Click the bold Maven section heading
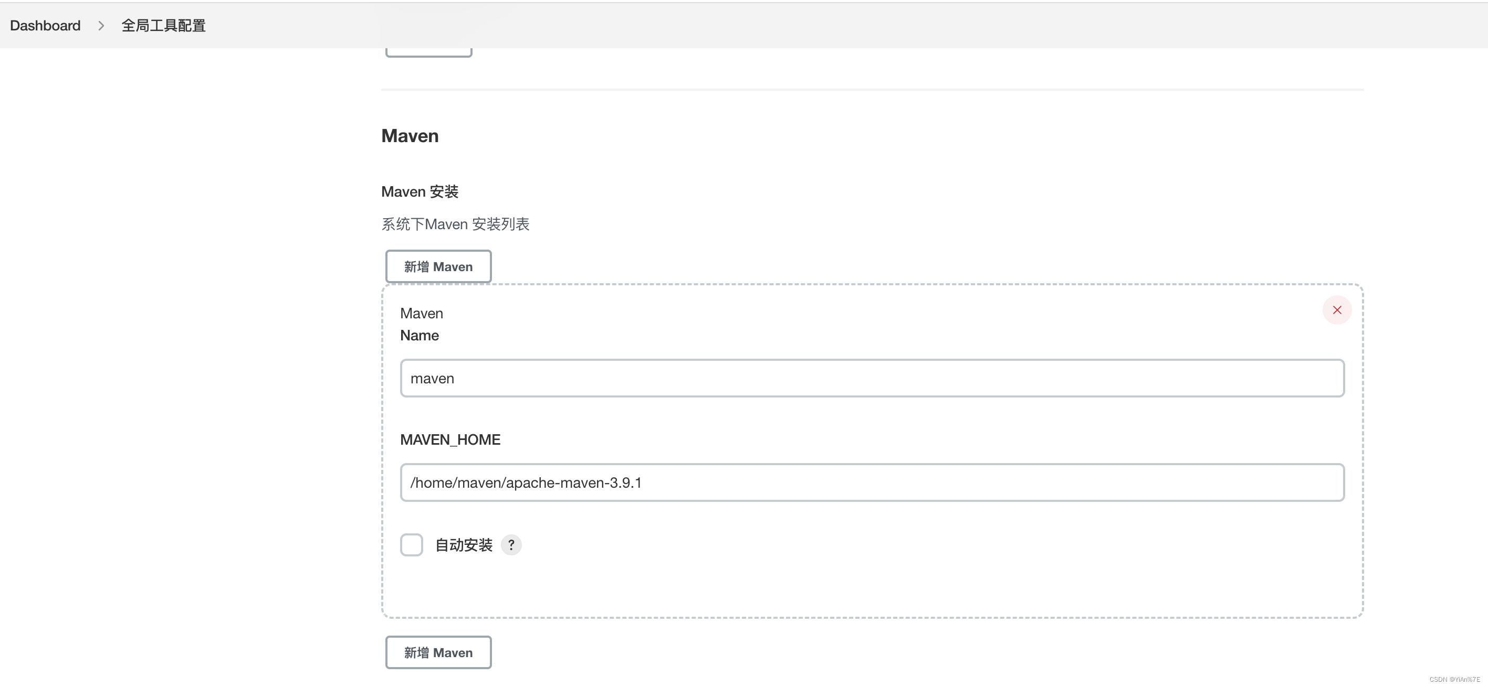Viewport: 1488px width, 687px height. click(x=410, y=136)
